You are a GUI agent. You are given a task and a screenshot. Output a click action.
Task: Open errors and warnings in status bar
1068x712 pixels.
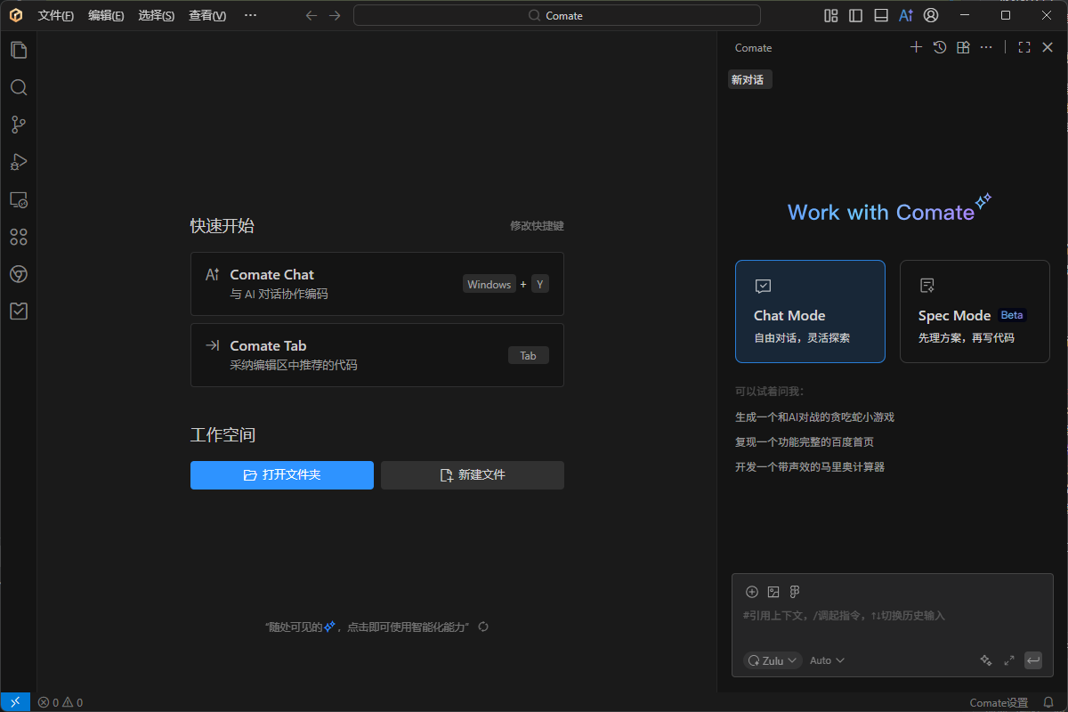pos(61,702)
